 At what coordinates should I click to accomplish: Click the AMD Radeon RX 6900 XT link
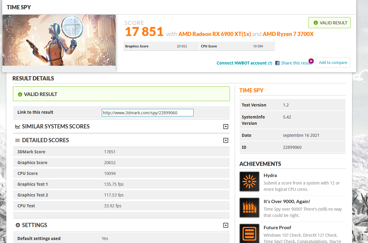pos(215,34)
